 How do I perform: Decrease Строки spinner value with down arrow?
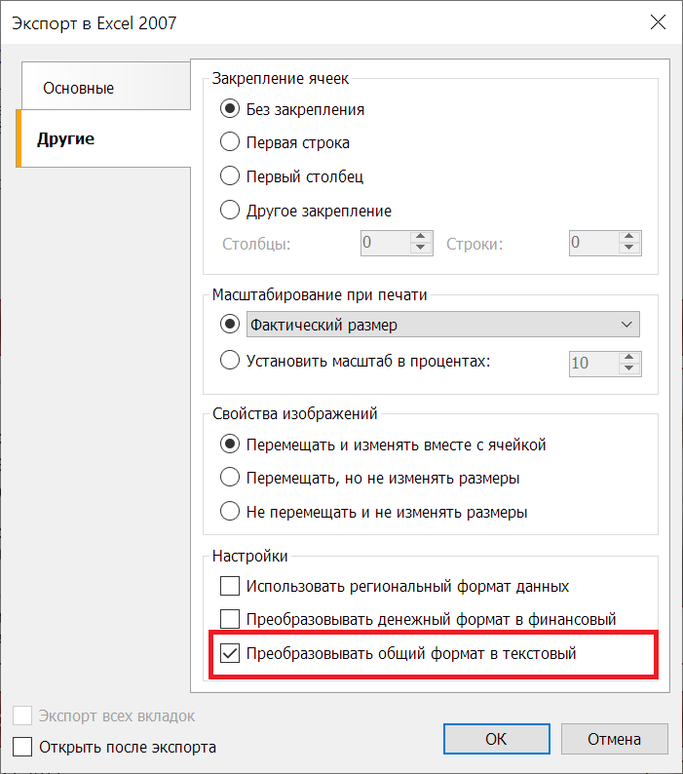628,249
